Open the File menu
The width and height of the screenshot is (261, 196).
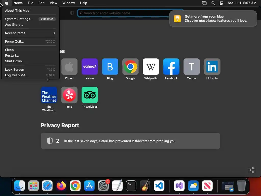(x=31, y=3)
